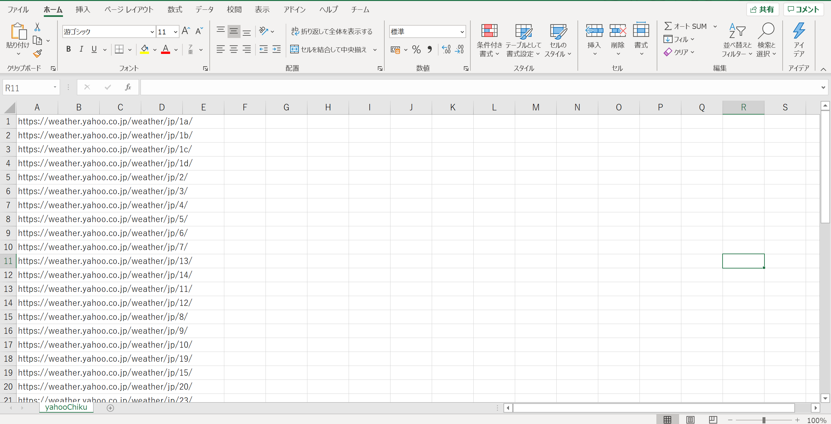831x424 pixels.
Task: Click the Comments button
Action: pyautogui.click(x=803, y=9)
